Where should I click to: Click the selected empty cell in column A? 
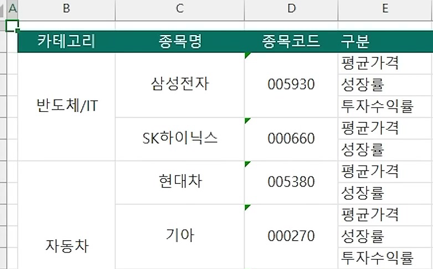pyautogui.click(x=12, y=25)
